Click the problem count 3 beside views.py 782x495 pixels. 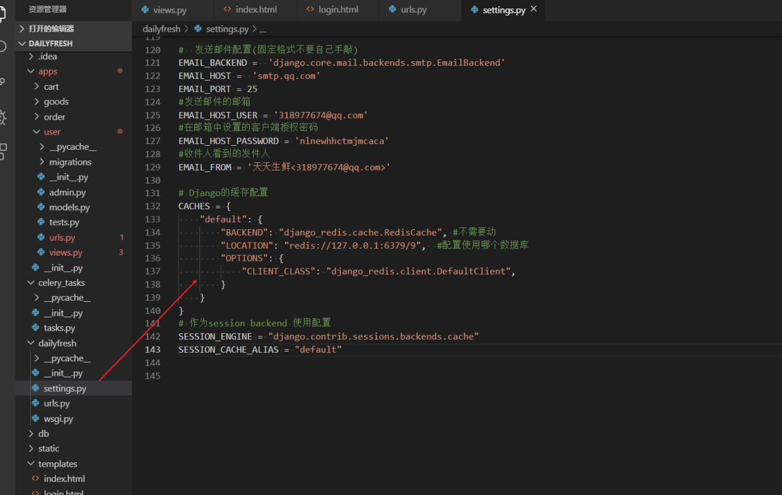coord(121,253)
